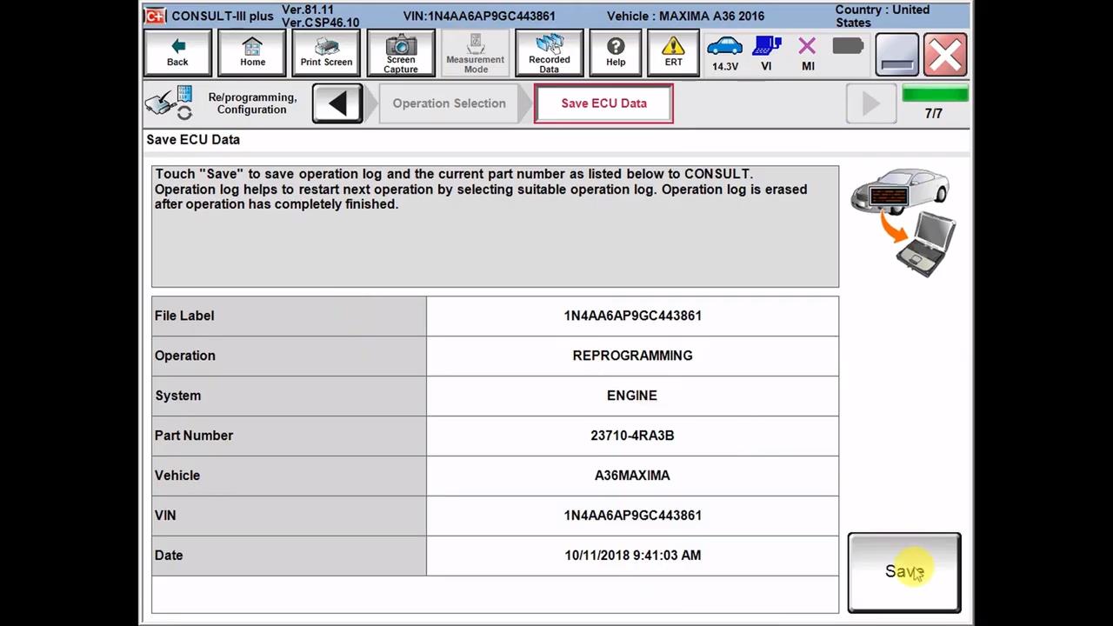Click the Print Screen toolbar button

pos(326,54)
